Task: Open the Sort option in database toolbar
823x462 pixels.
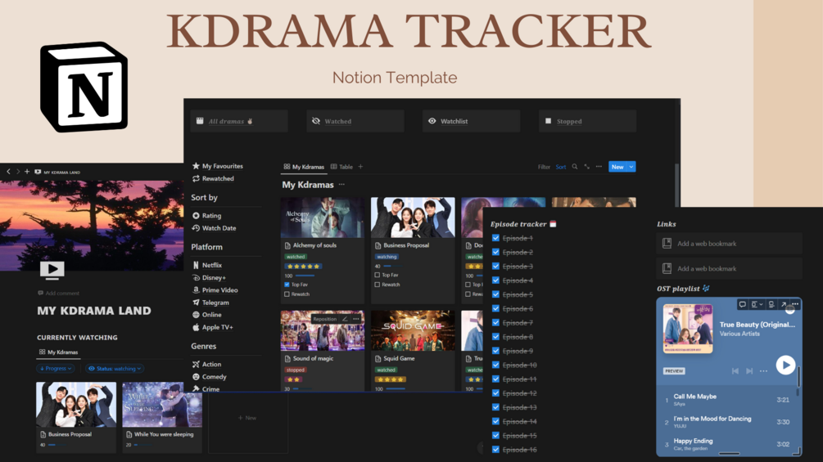Action: [561, 167]
